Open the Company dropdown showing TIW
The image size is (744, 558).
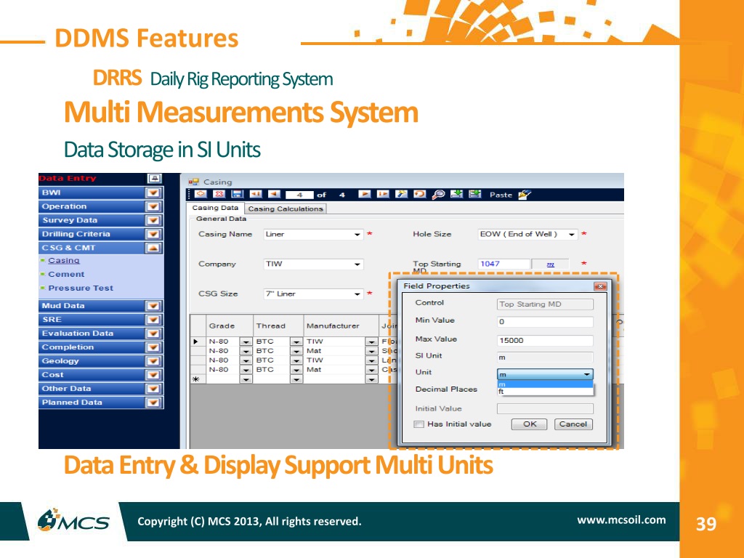(357, 264)
